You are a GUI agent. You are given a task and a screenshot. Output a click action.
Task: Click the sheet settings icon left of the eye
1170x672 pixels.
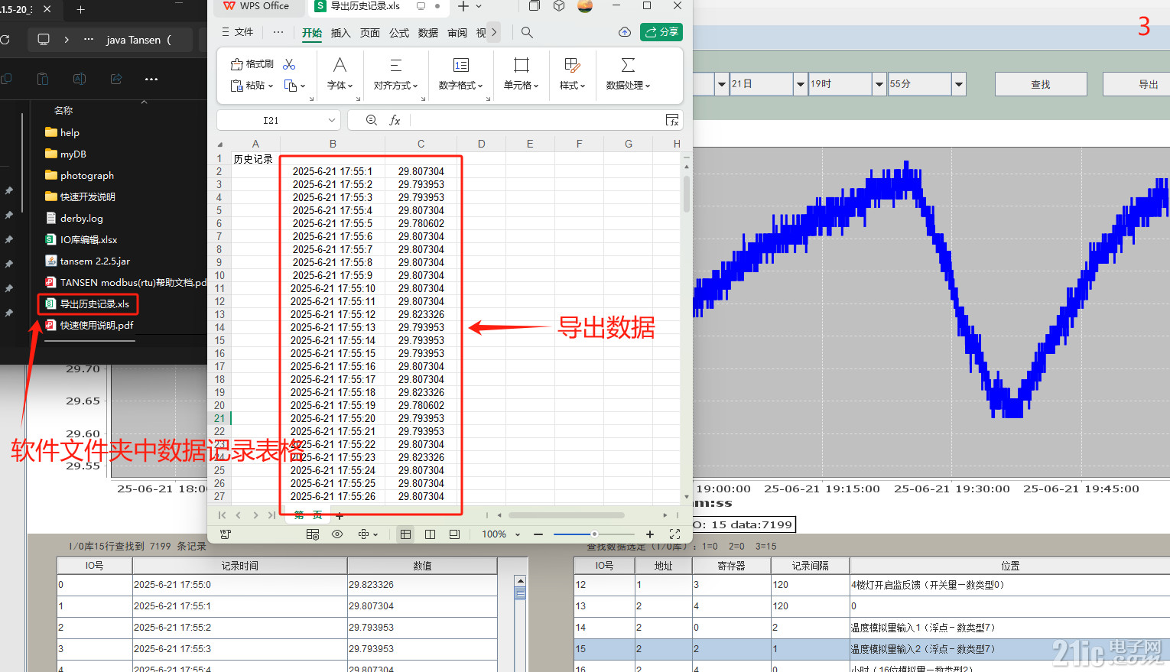313,534
